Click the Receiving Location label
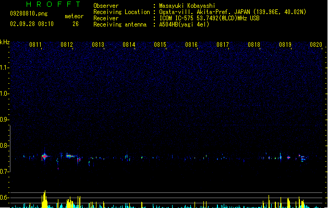This screenshot has width=328, height=208. point(122,12)
